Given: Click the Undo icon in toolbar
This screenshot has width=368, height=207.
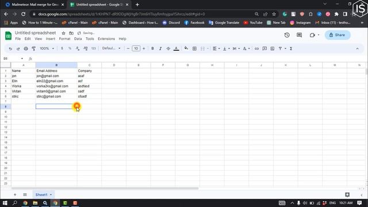Looking at the screenshot, I should [x=10, y=48].
